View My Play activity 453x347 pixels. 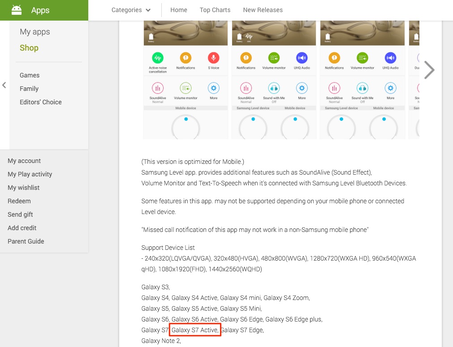pos(30,174)
